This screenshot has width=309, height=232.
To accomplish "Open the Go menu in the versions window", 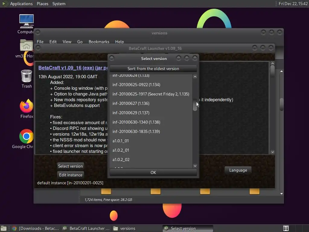I will (80, 42).
